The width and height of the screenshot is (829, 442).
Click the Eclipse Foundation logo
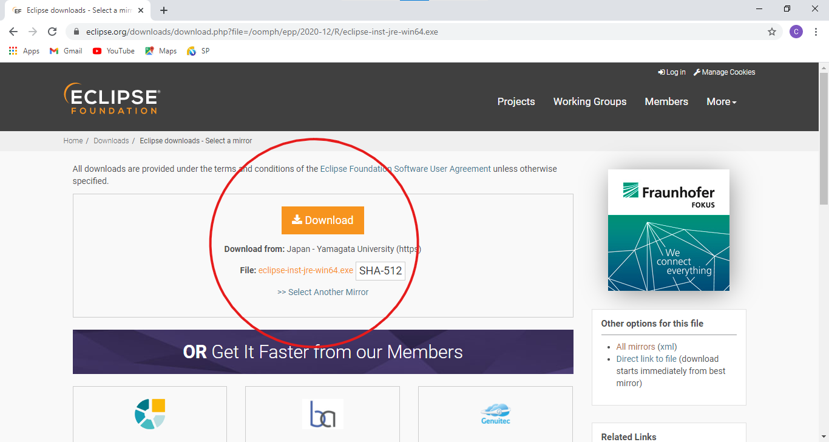coord(112,99)
